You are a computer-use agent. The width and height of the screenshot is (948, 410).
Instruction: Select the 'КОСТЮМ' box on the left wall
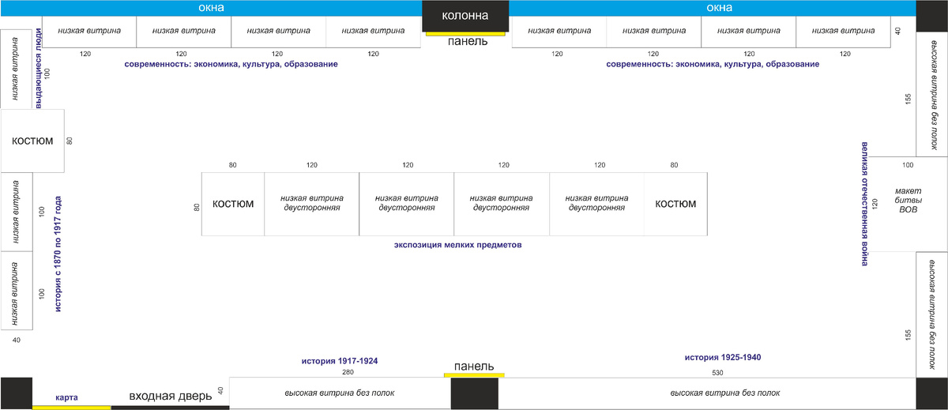click(32, 141)
